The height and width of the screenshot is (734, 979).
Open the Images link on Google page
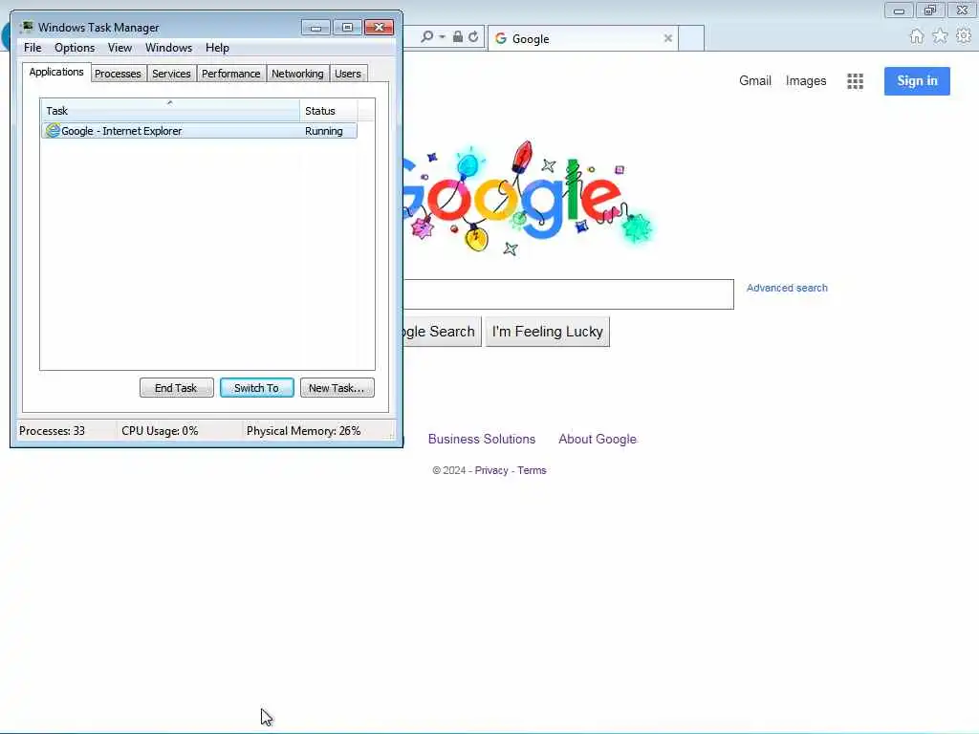[806, 80]
